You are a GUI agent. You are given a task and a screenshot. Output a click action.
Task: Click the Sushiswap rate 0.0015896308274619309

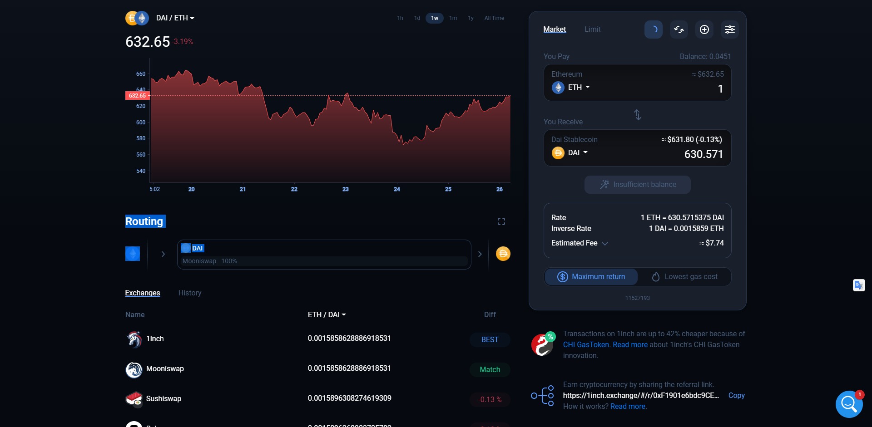point(349,398)
